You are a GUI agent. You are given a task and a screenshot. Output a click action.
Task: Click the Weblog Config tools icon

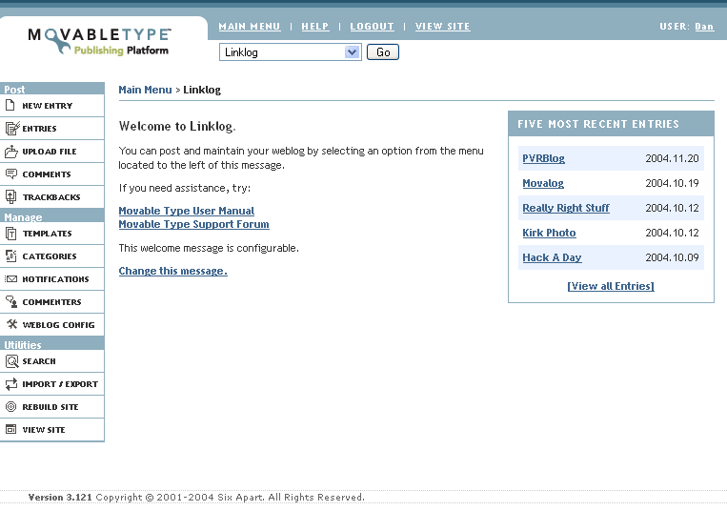click(11, 325)
